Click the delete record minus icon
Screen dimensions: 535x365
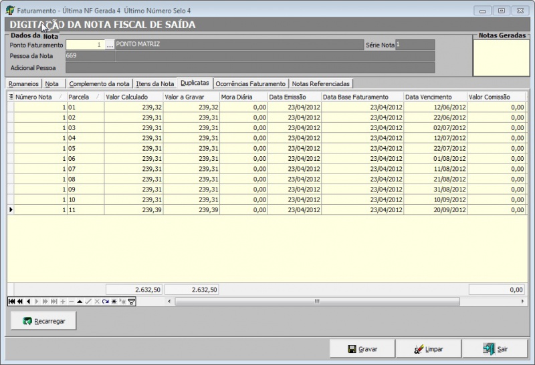point(72,302)
